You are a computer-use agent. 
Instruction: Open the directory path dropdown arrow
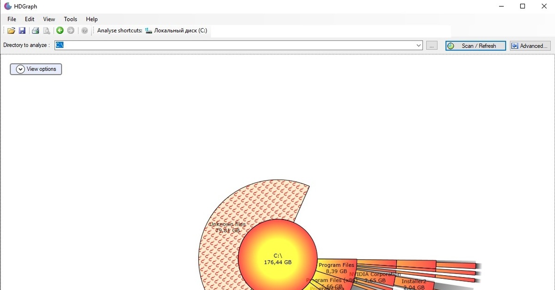(419, 45)
